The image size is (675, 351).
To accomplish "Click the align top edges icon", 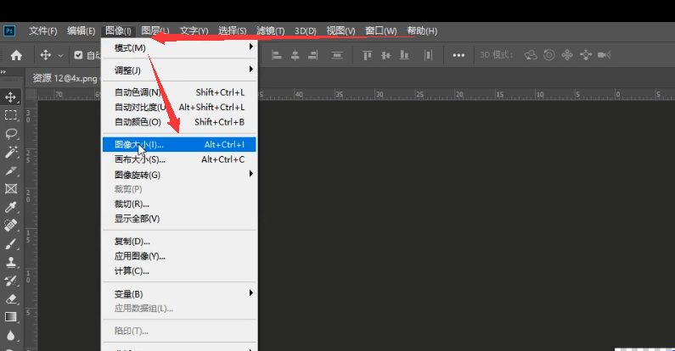I will click(367, 55).
